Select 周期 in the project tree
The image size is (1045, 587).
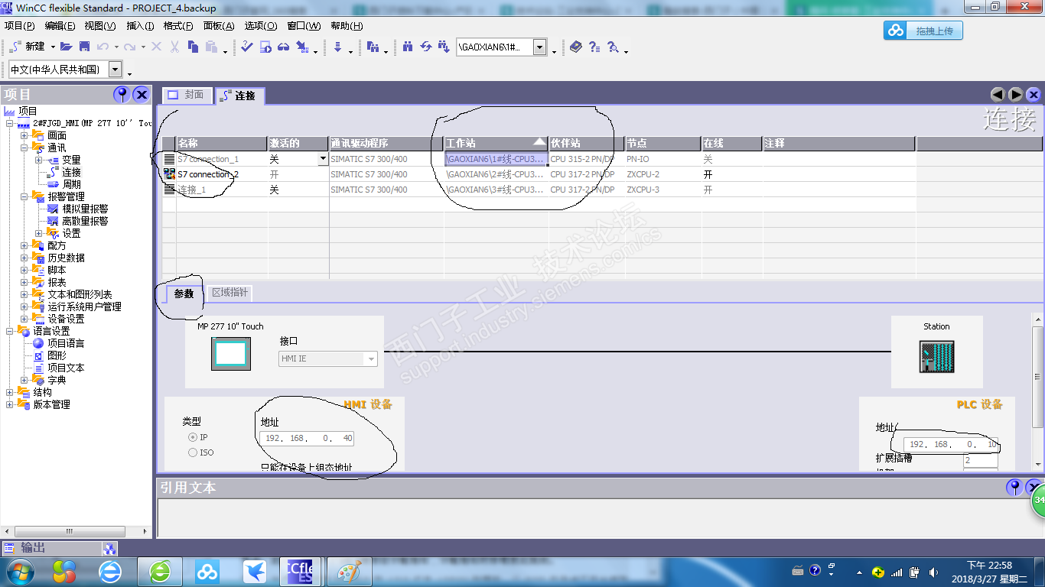71,184
